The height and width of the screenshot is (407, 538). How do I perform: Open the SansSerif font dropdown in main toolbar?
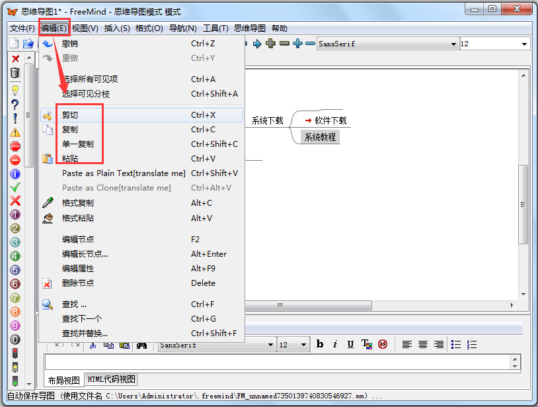453,44
